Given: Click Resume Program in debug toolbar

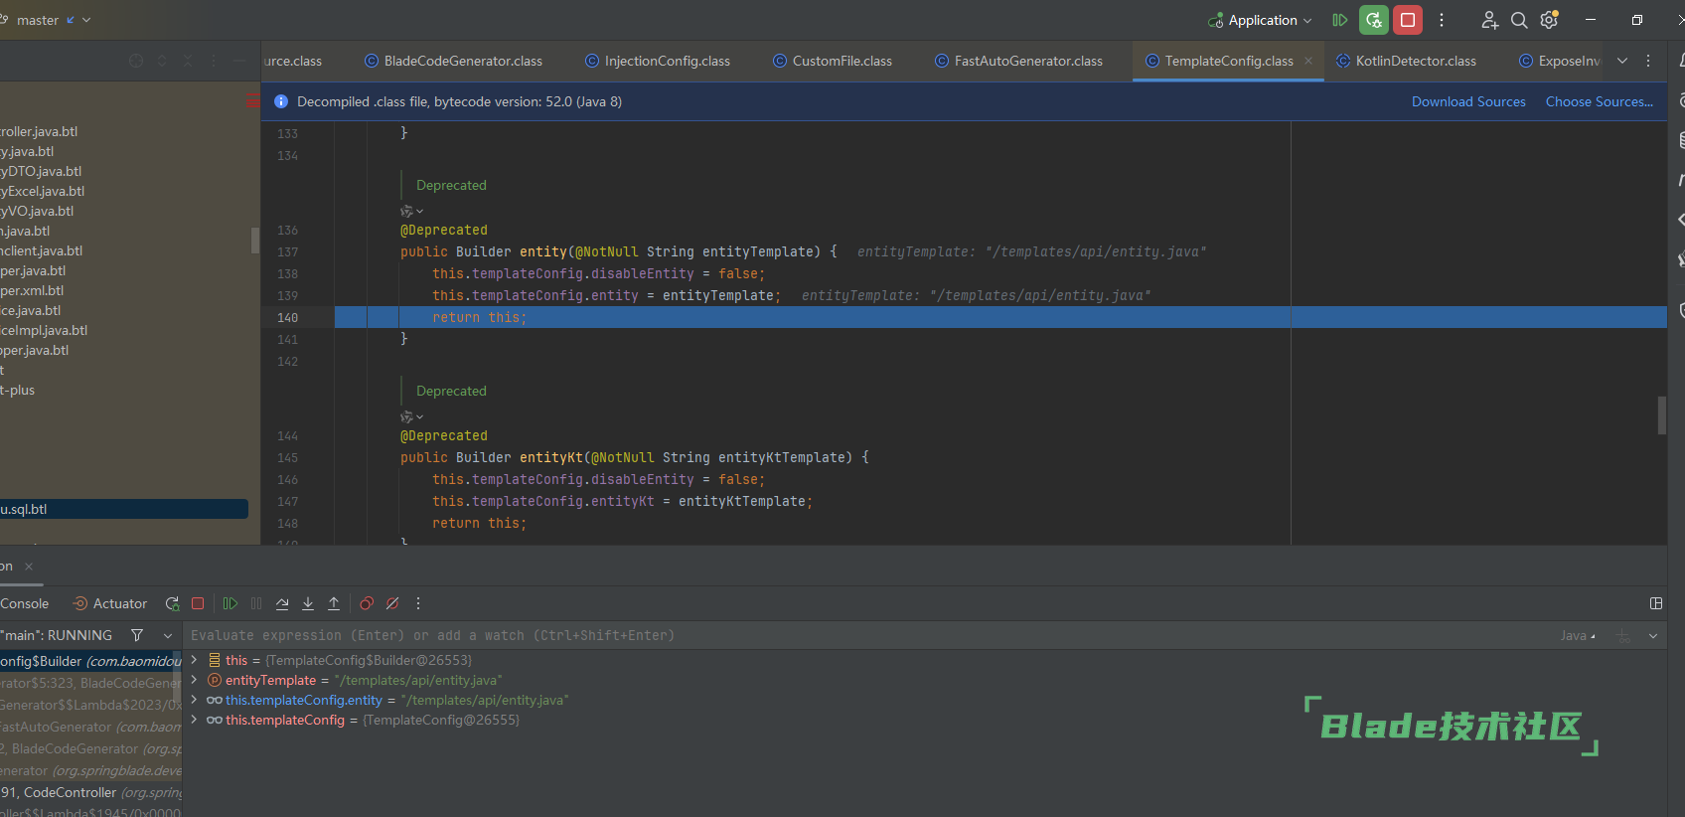Looking at the screenshot, I should (x=230, y=603).
